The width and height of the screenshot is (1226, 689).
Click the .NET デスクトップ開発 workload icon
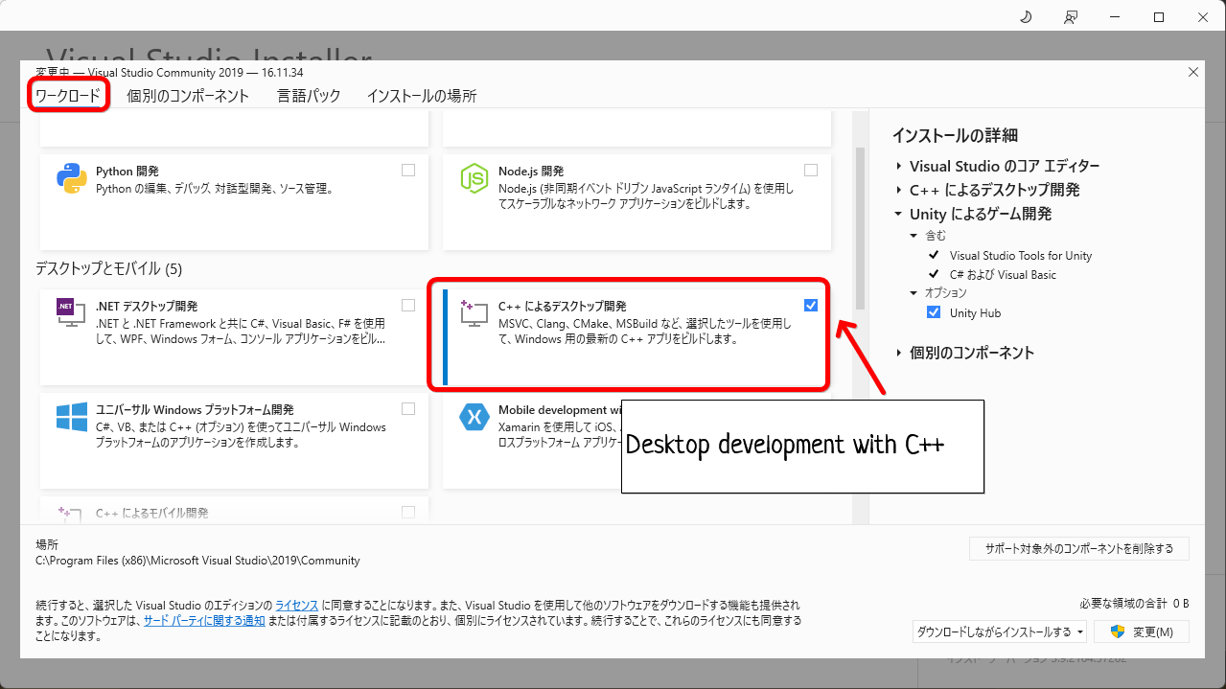coord(72,312)
